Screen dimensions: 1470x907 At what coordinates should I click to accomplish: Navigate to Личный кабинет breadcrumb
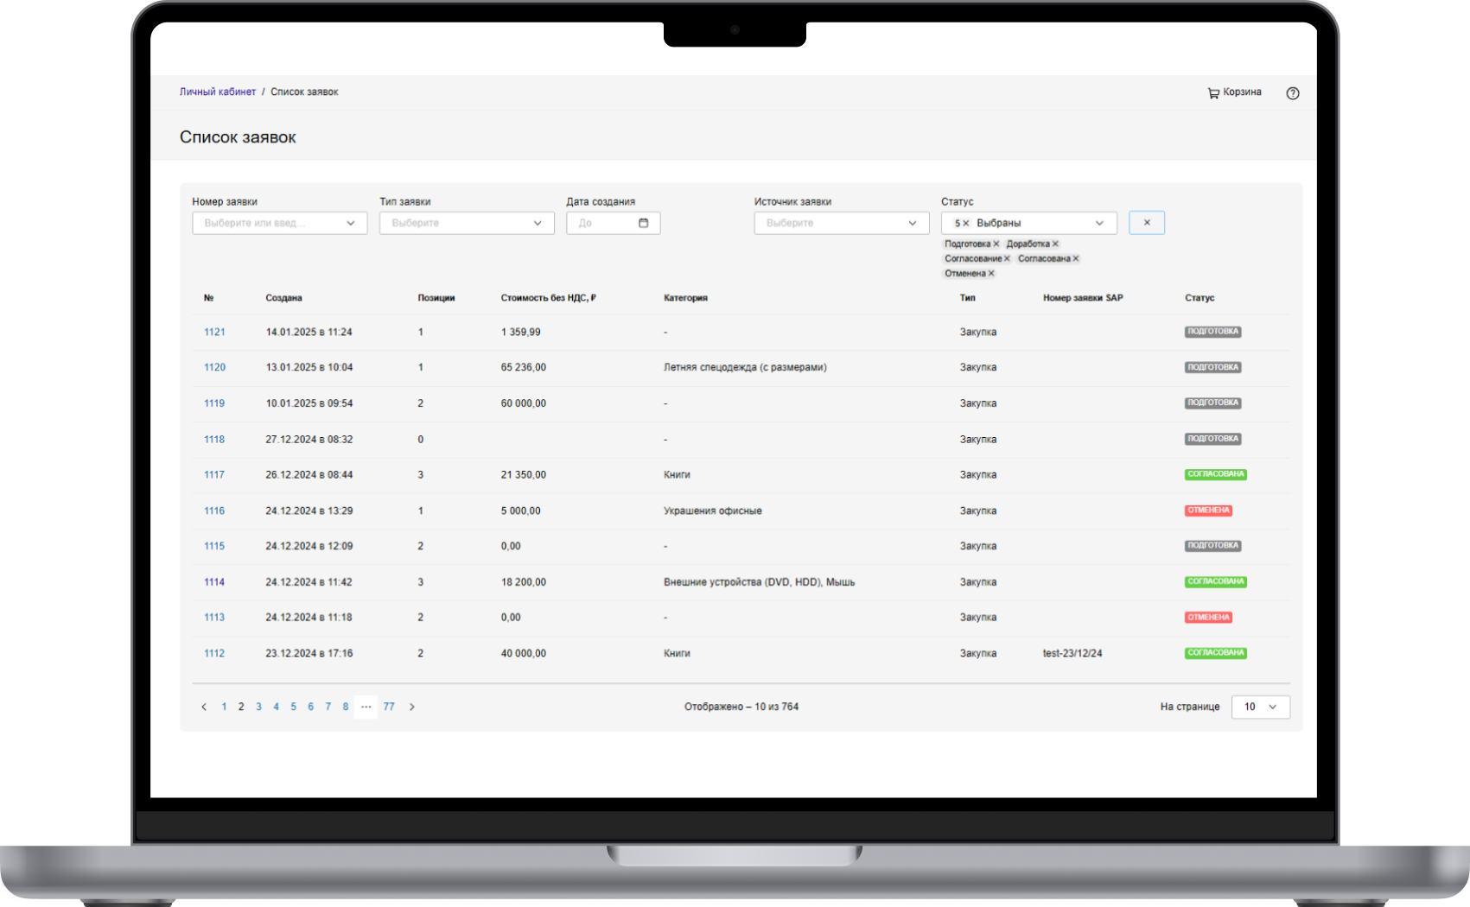tap(218, 92)
